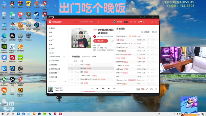Screen dimensions: 206x116
Task: Open the listen together icon
Action: 151,89
